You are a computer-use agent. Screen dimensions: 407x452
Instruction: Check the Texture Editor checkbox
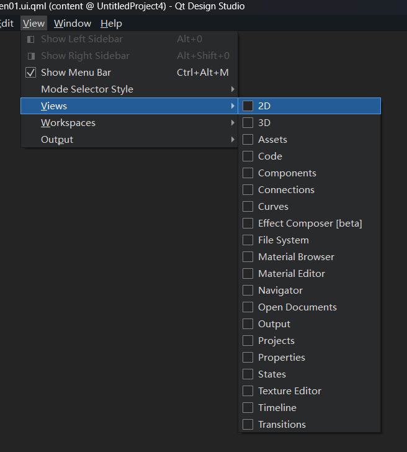(248, 391)
